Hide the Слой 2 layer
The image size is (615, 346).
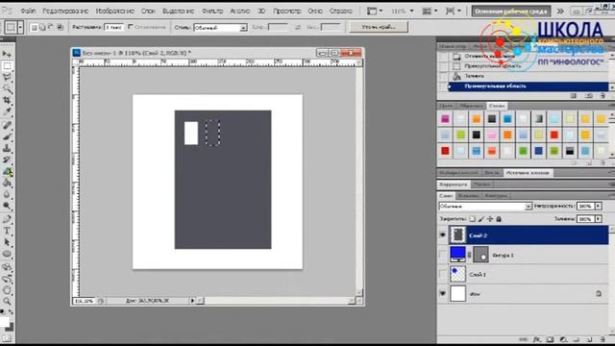443,235
